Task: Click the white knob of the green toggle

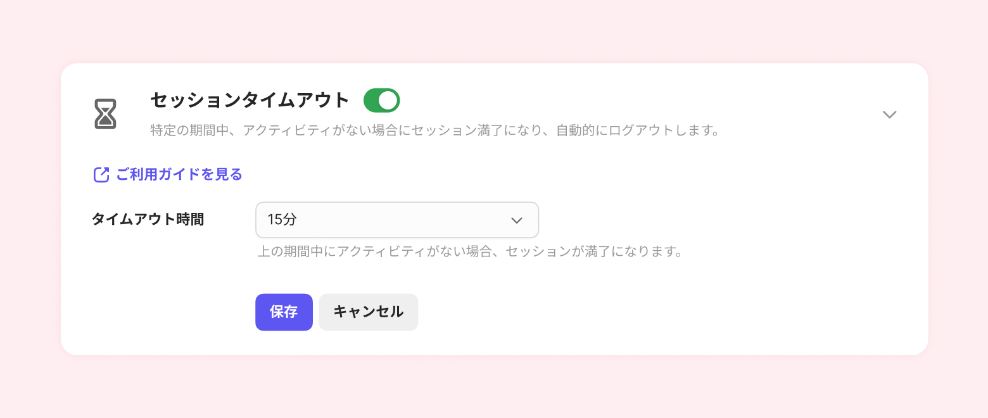Action: point(388,100)
